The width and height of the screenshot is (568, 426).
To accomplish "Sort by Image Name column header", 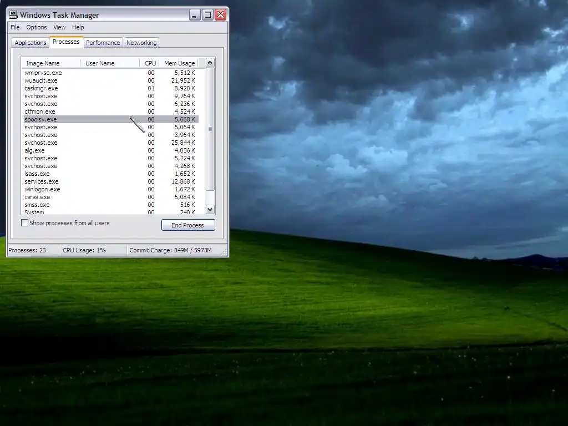I will pos(50,63).
